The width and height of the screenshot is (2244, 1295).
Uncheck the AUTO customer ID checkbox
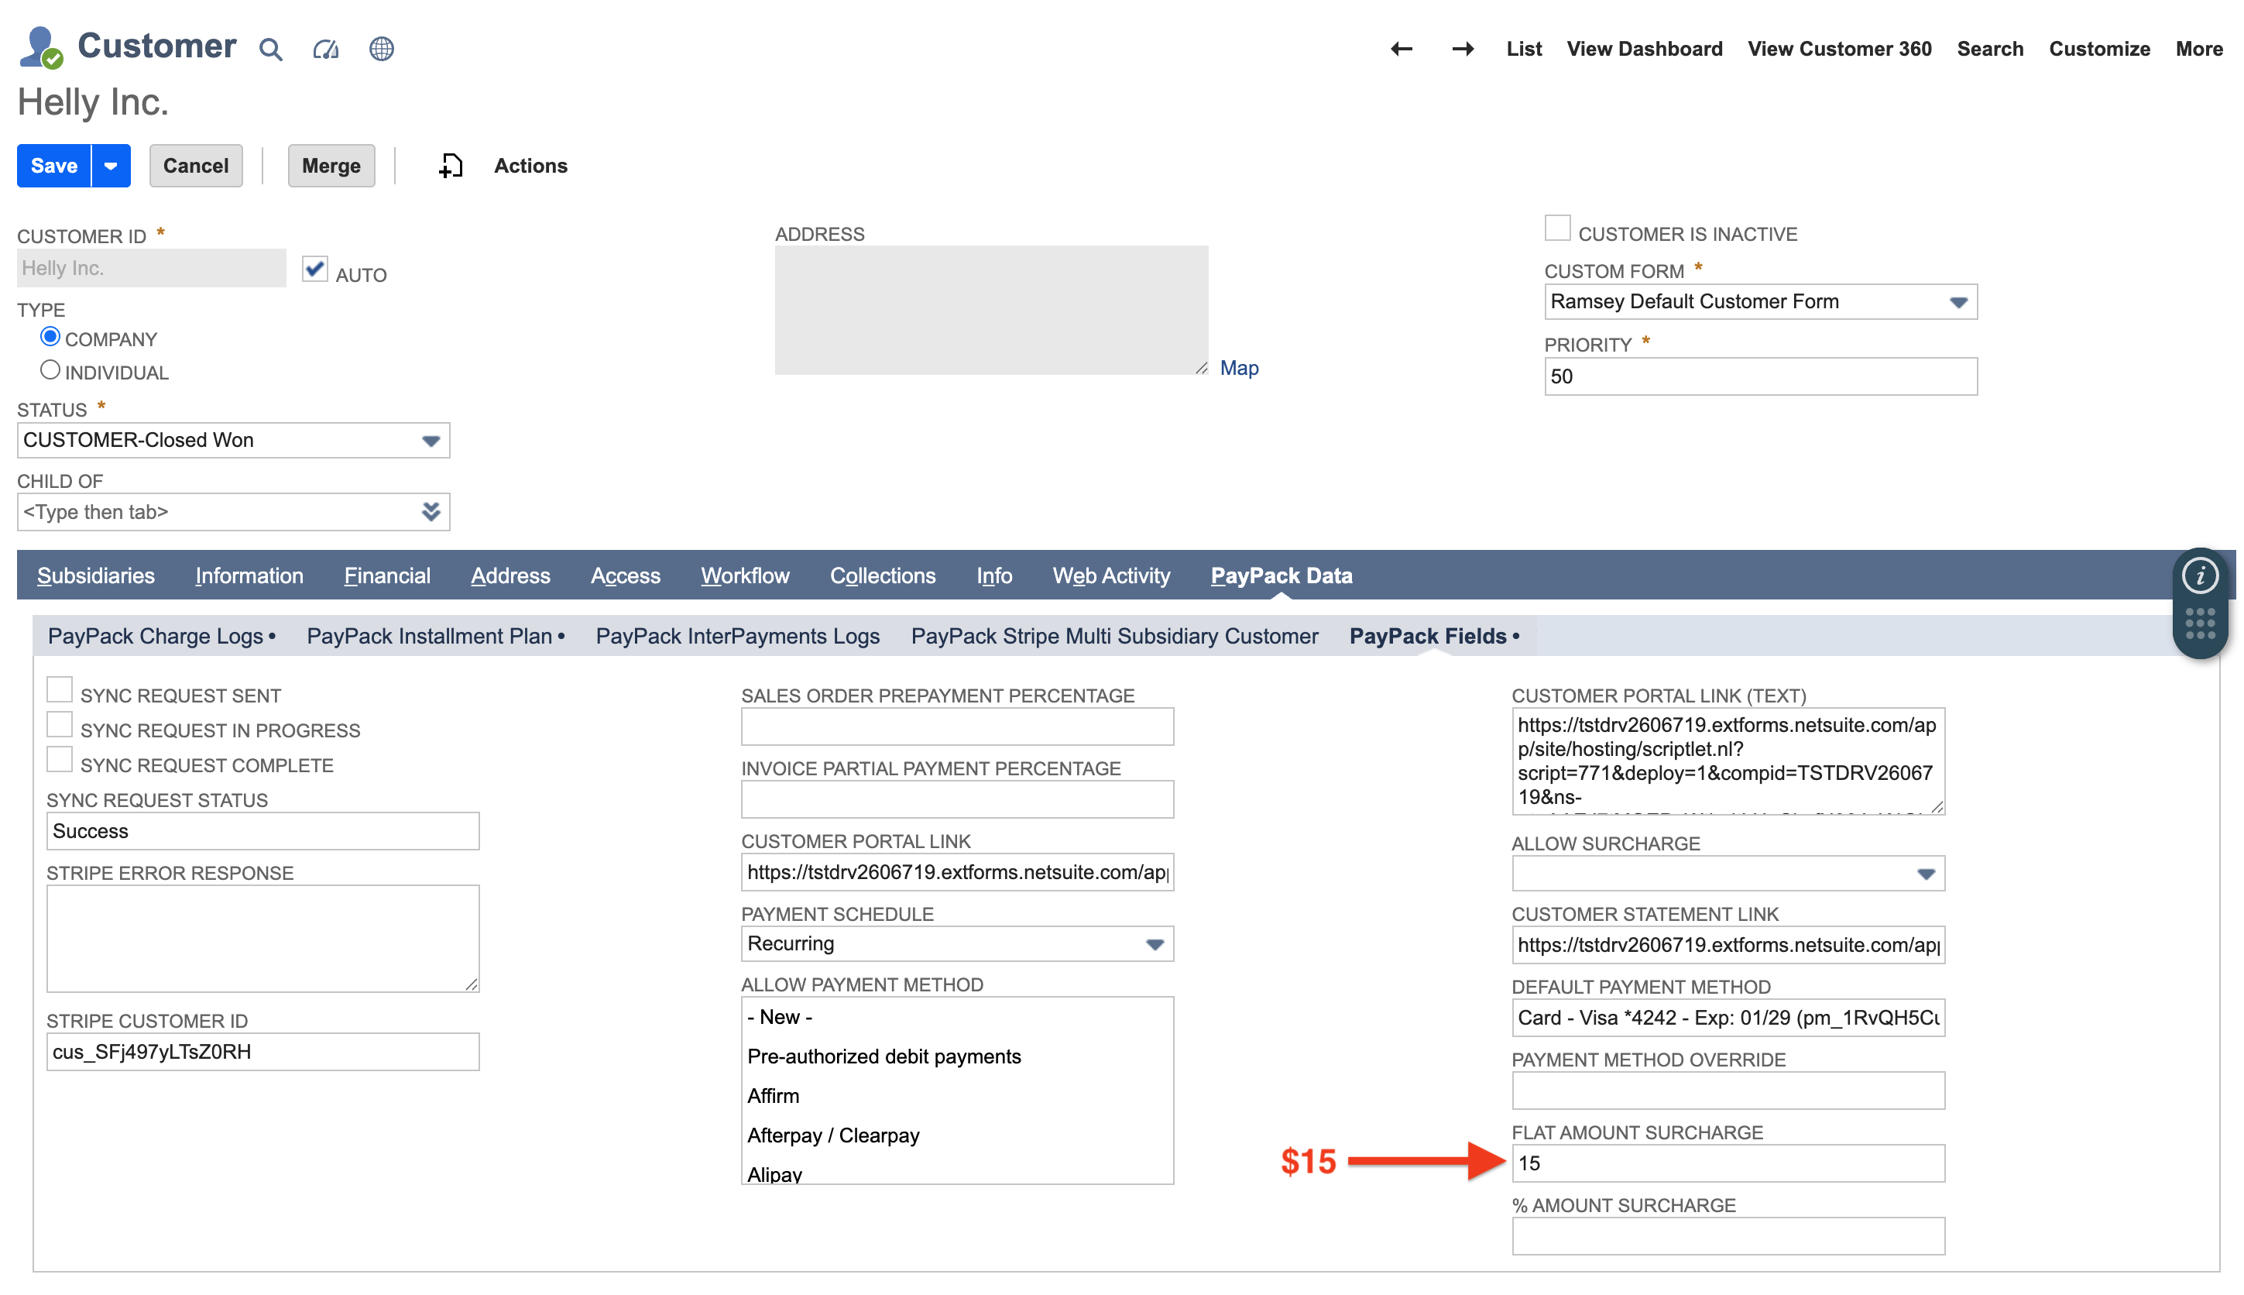point(314,269)
